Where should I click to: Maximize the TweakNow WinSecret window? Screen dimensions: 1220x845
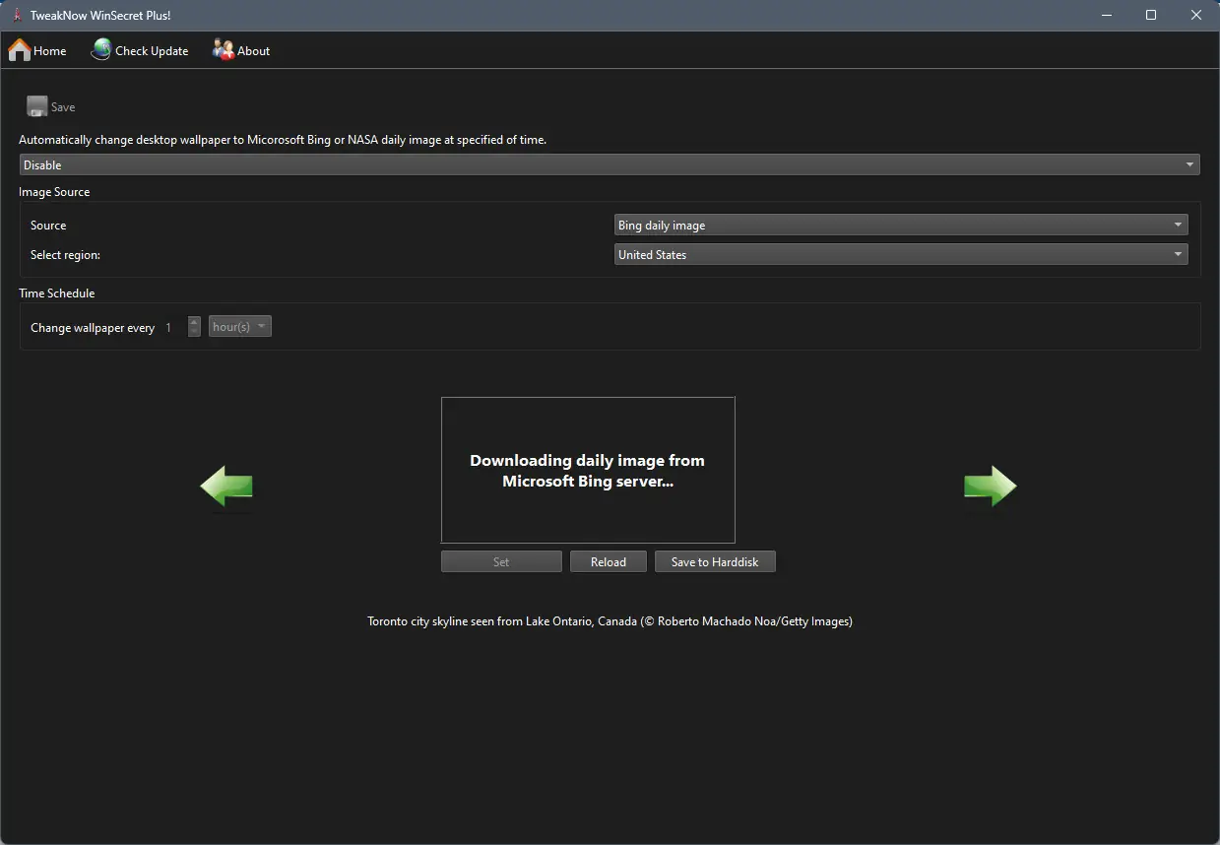pos(1151,15)
